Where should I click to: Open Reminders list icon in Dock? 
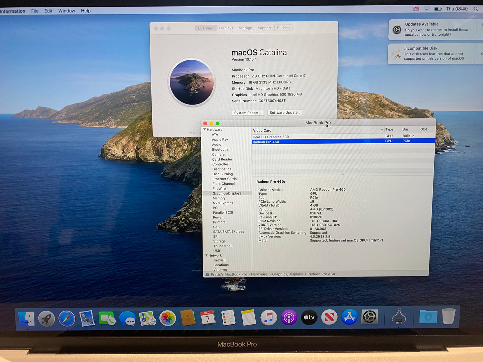228,318
